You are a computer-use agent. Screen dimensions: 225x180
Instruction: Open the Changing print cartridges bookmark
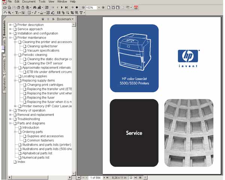point(45,85)
